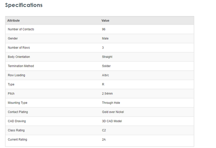This screenshot has height=148, width=216.
Task: Select the 2A current rating value
Action: tap(104, 139)
